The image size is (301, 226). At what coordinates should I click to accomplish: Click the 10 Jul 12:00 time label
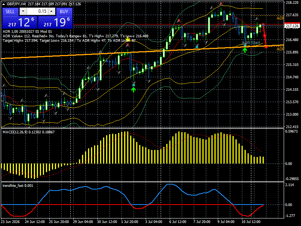coord(251,221)
